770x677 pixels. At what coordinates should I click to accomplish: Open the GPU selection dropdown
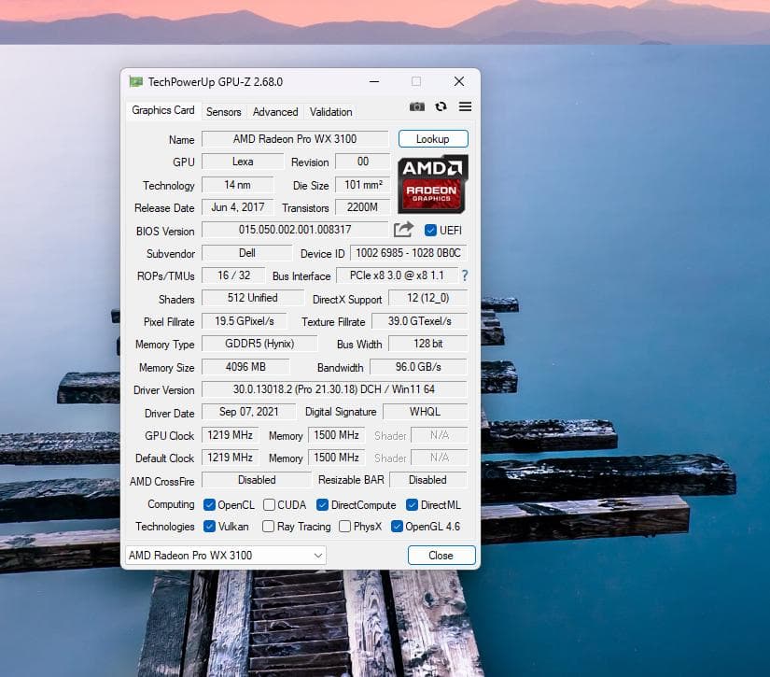click(x=320, y=555)
